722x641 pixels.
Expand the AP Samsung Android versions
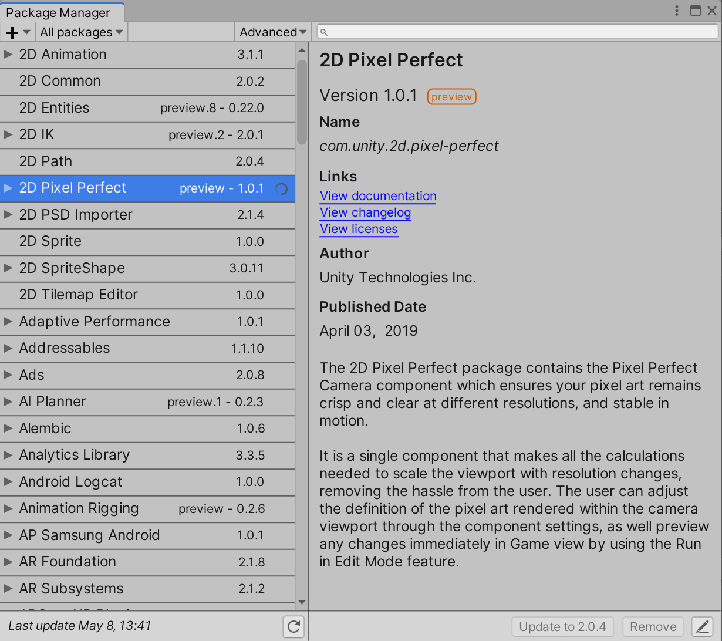8,535
